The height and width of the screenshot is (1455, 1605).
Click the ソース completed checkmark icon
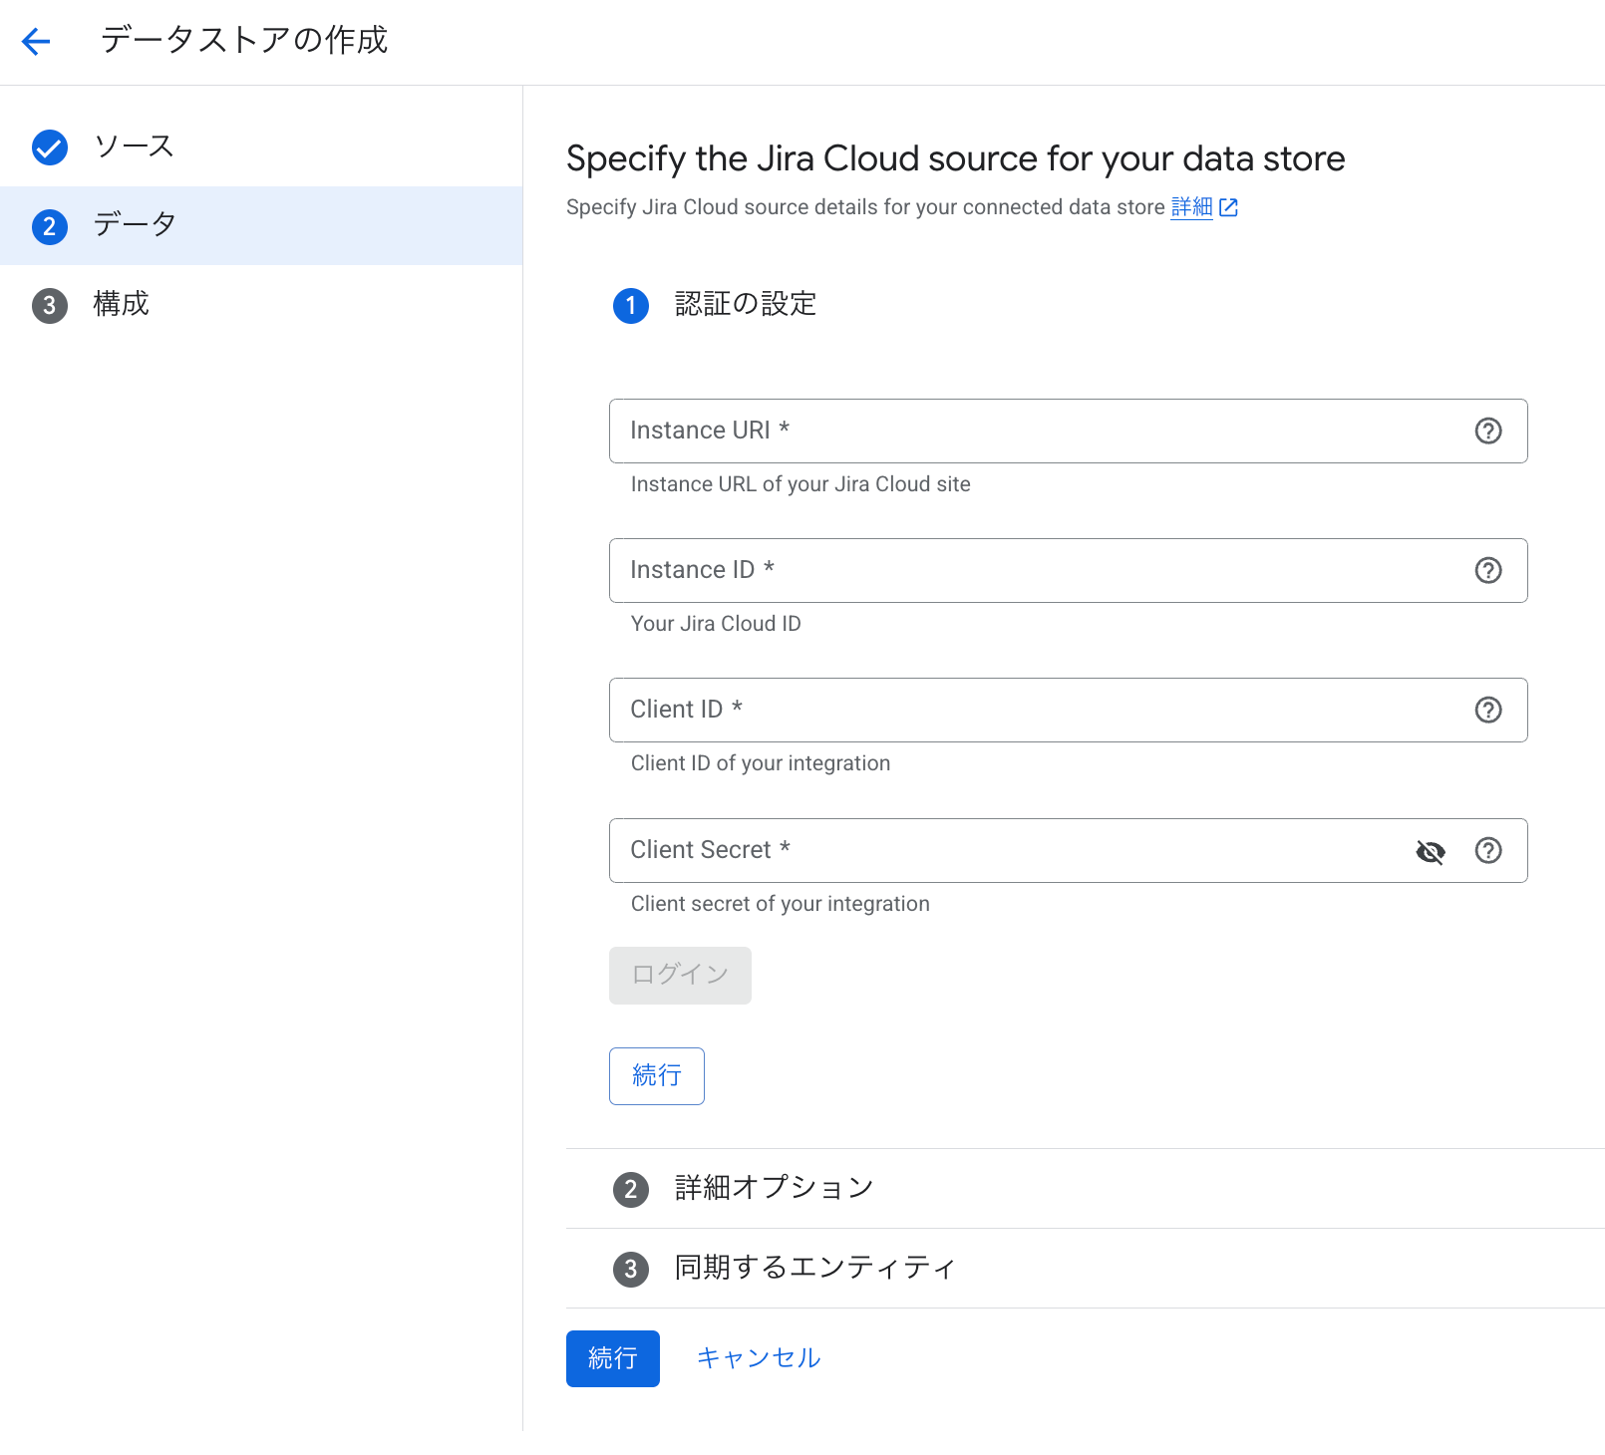(x=50, y=147)
